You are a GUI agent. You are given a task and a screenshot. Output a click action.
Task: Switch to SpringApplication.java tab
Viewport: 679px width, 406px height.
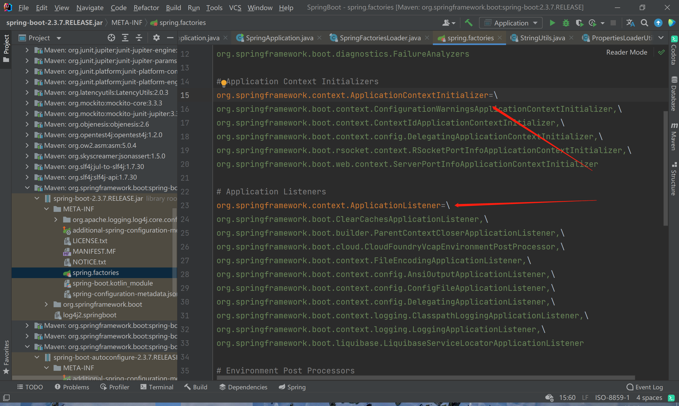[279, 38]
